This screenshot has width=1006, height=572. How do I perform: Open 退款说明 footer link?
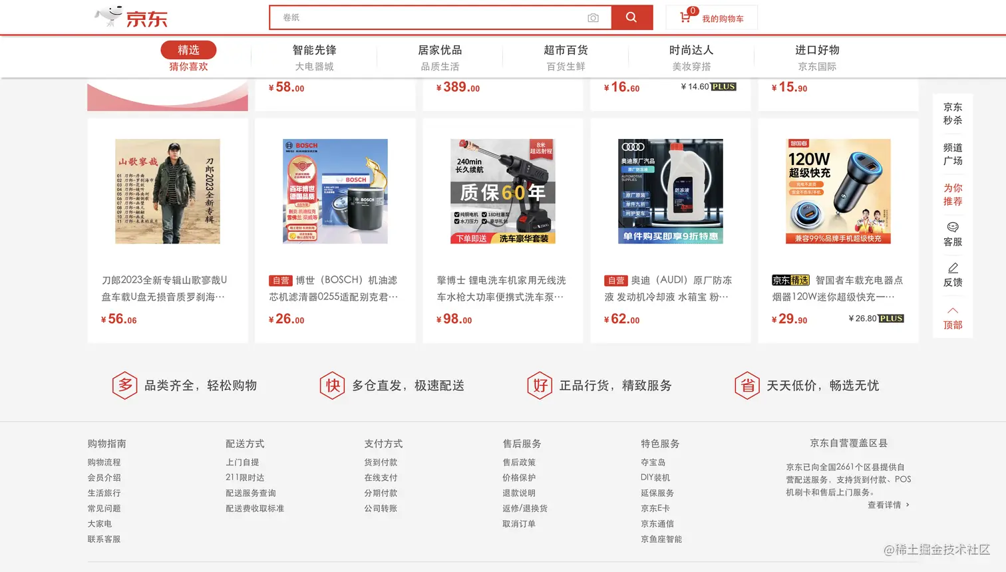[x=519, y=493]
